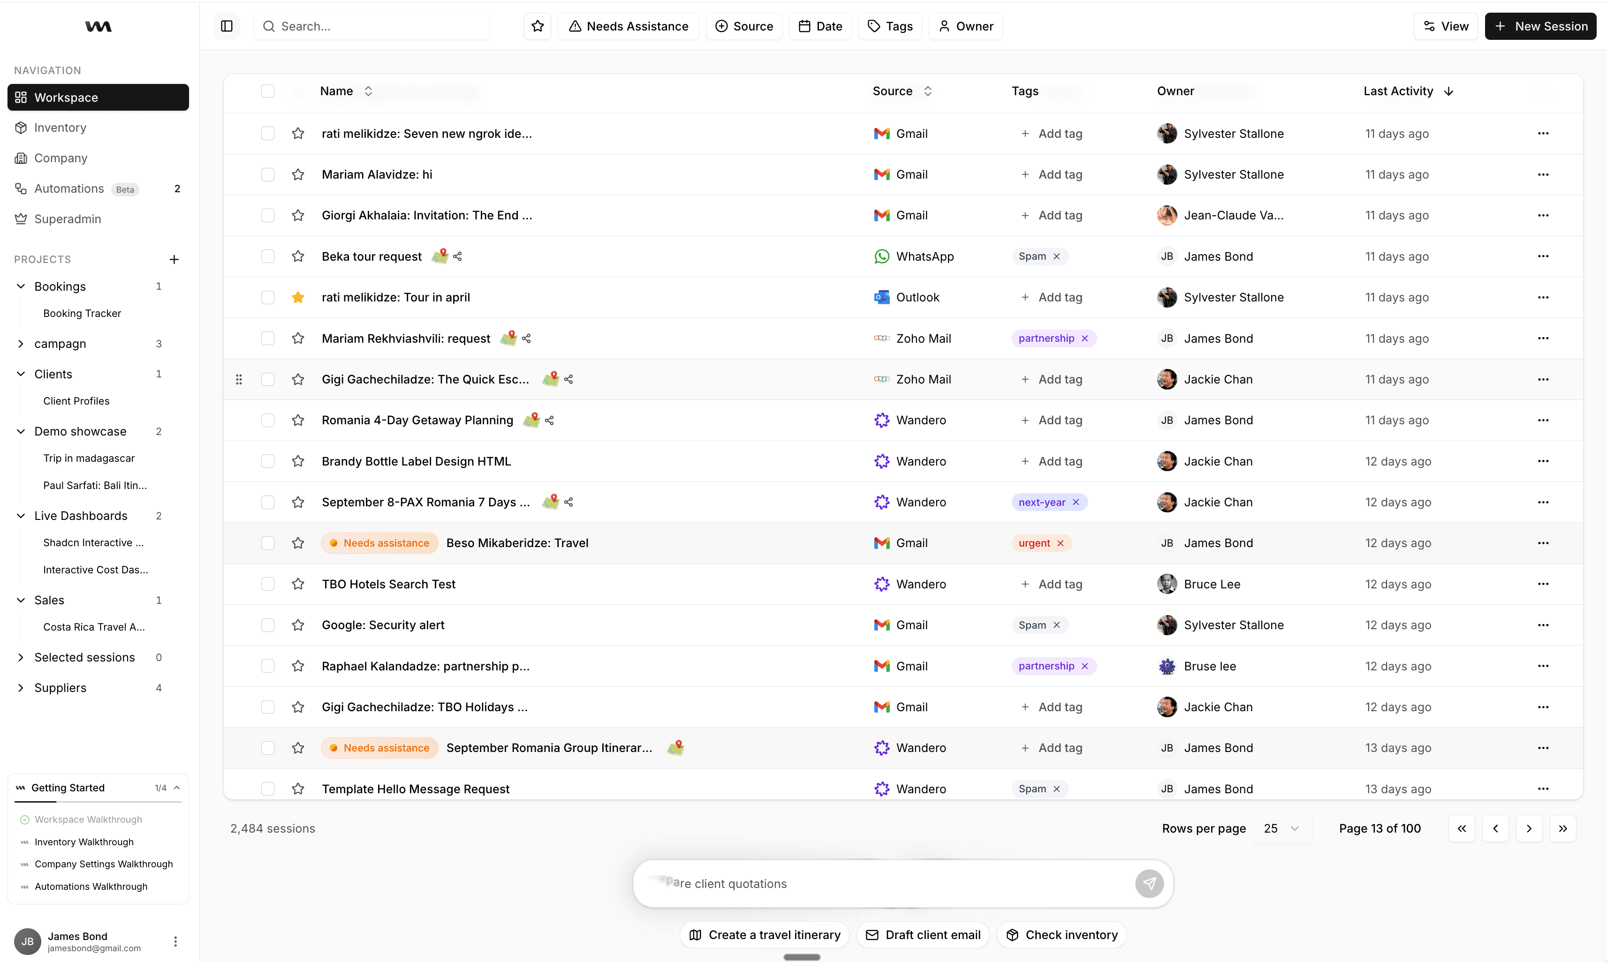Collapse the Clients project
The height and width of the screenshot is (962, 1607).
click(21, 374)
